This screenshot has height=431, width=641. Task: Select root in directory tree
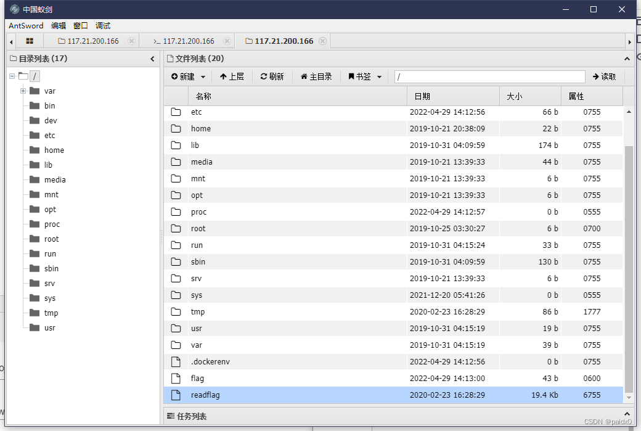coord(52,239)
